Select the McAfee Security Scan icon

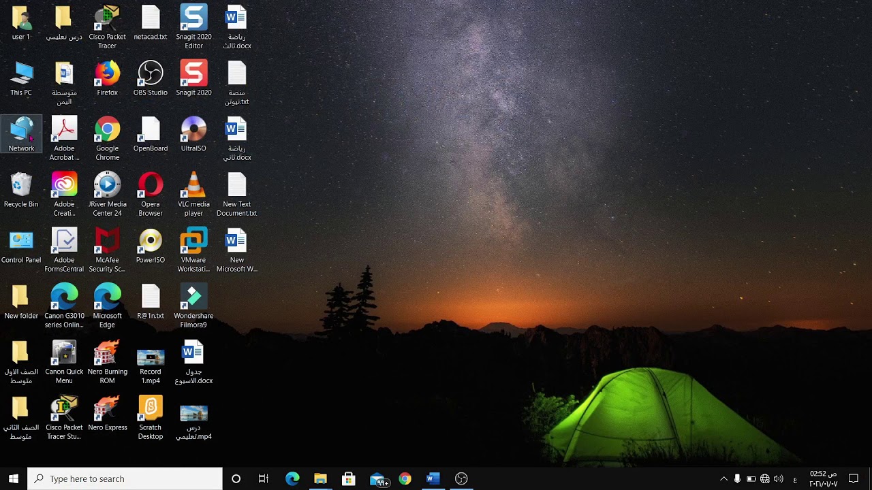tap(107, 250)
